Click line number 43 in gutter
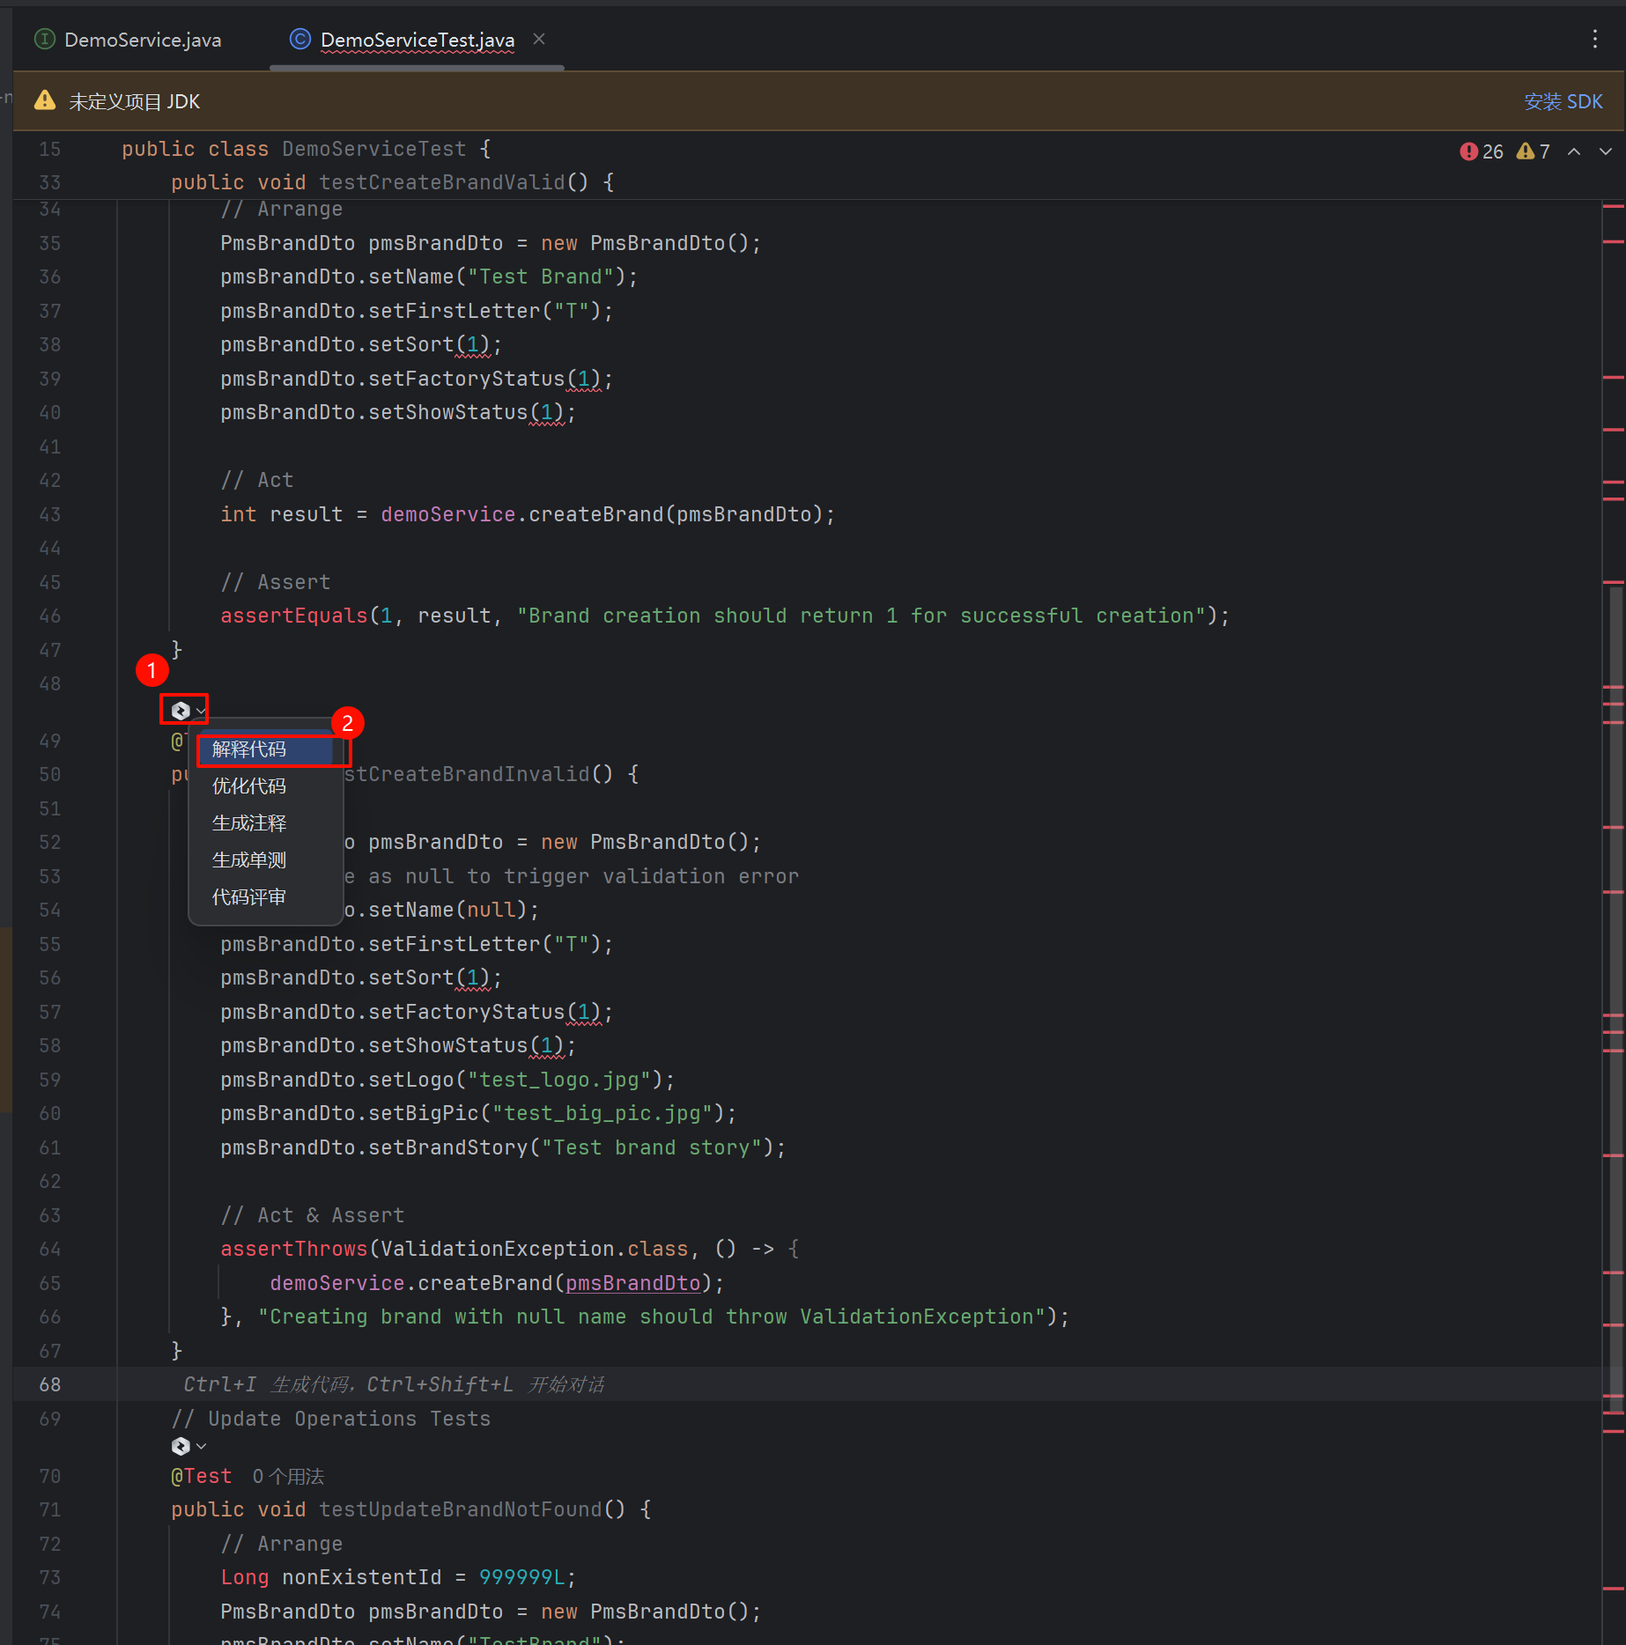Screen dimensions: 1626x1645 coord(50,514)
